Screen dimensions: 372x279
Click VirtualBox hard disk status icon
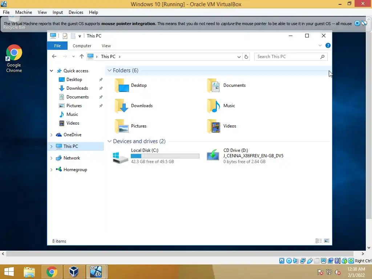click(x=282, y=261)
